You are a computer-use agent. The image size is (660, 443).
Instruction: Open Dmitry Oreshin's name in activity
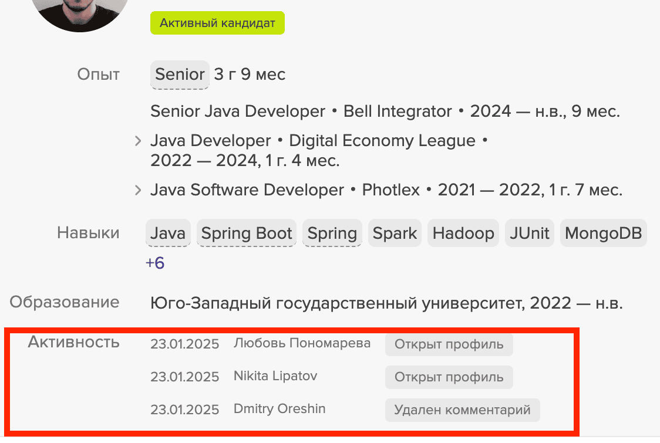coord(280,408)
